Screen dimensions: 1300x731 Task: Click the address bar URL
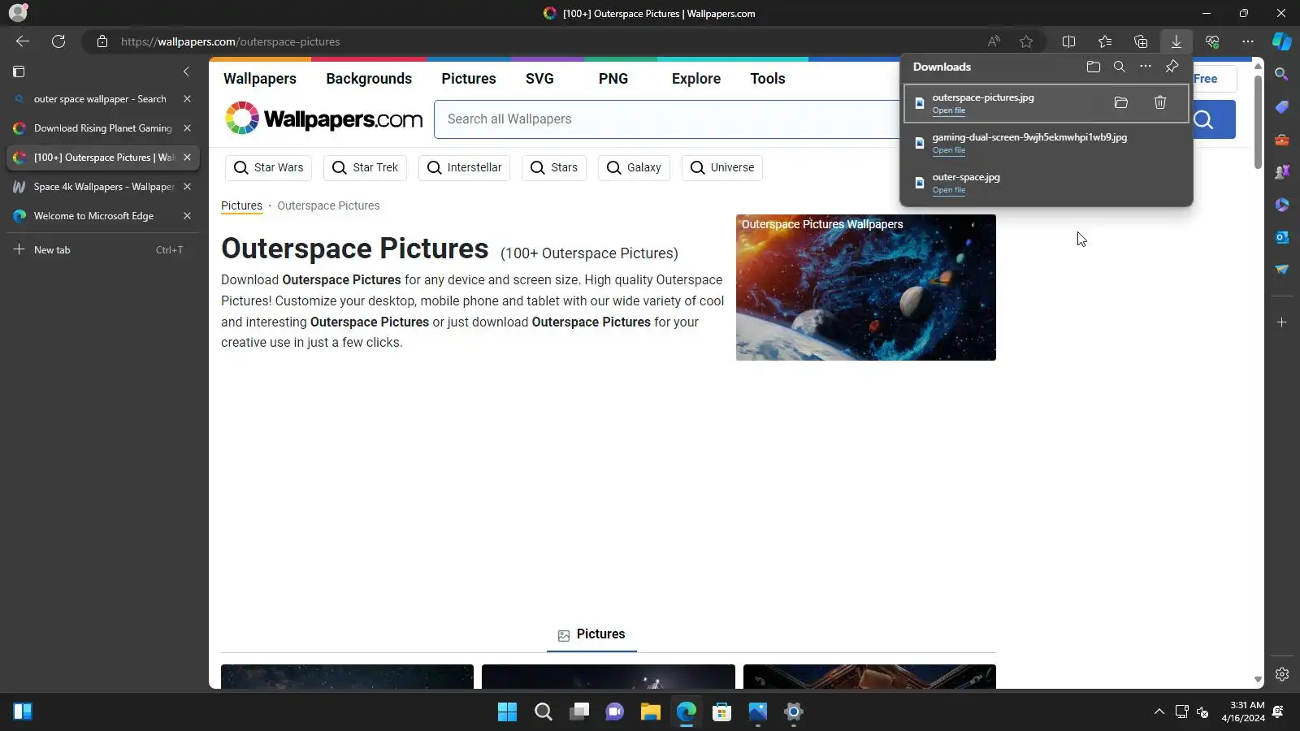231,41
